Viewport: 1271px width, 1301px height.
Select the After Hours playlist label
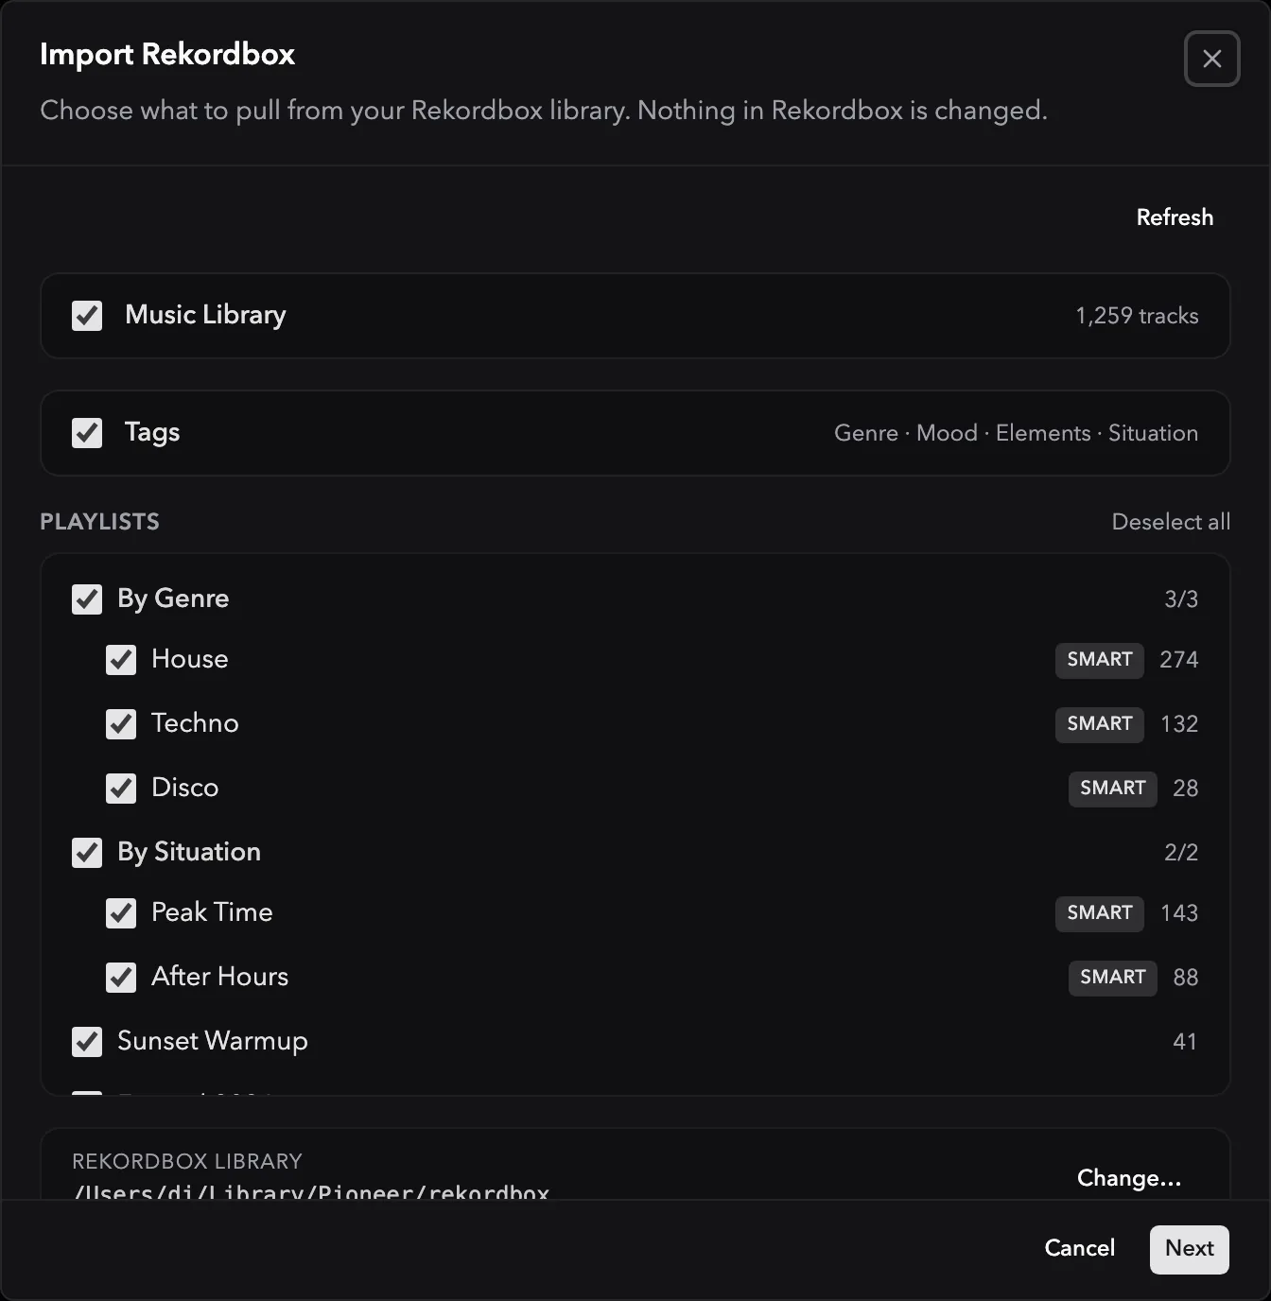220,977
